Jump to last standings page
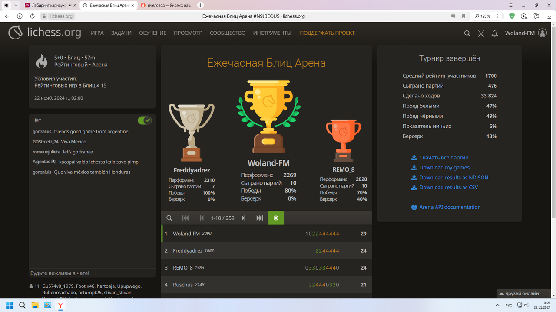 click(x=260, y=218)
